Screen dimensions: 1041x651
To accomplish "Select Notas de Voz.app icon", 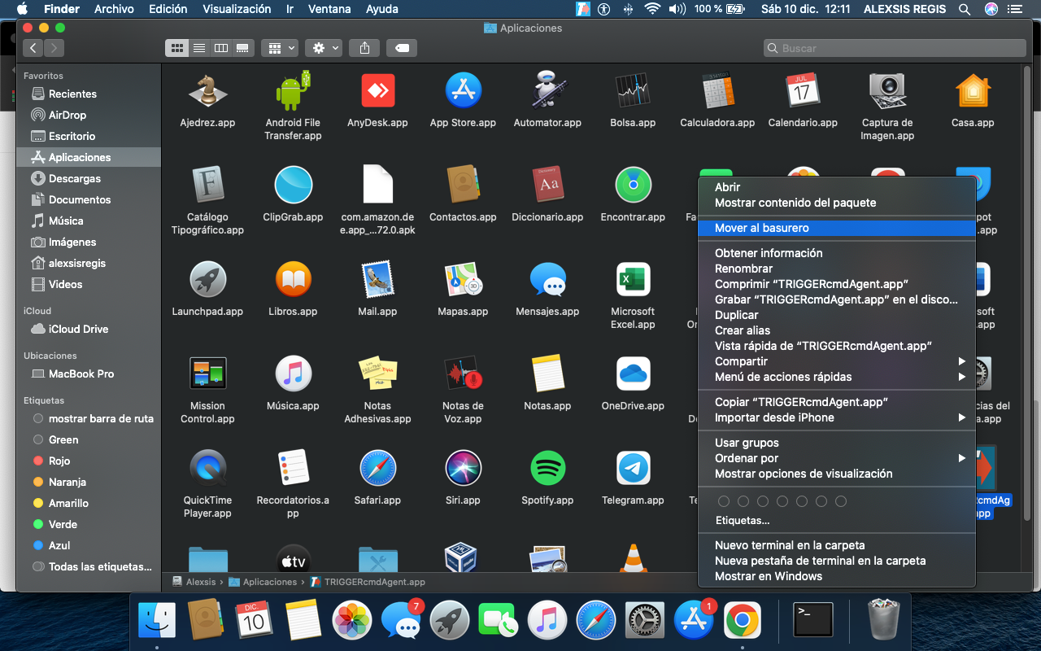I will coord(463,374).
